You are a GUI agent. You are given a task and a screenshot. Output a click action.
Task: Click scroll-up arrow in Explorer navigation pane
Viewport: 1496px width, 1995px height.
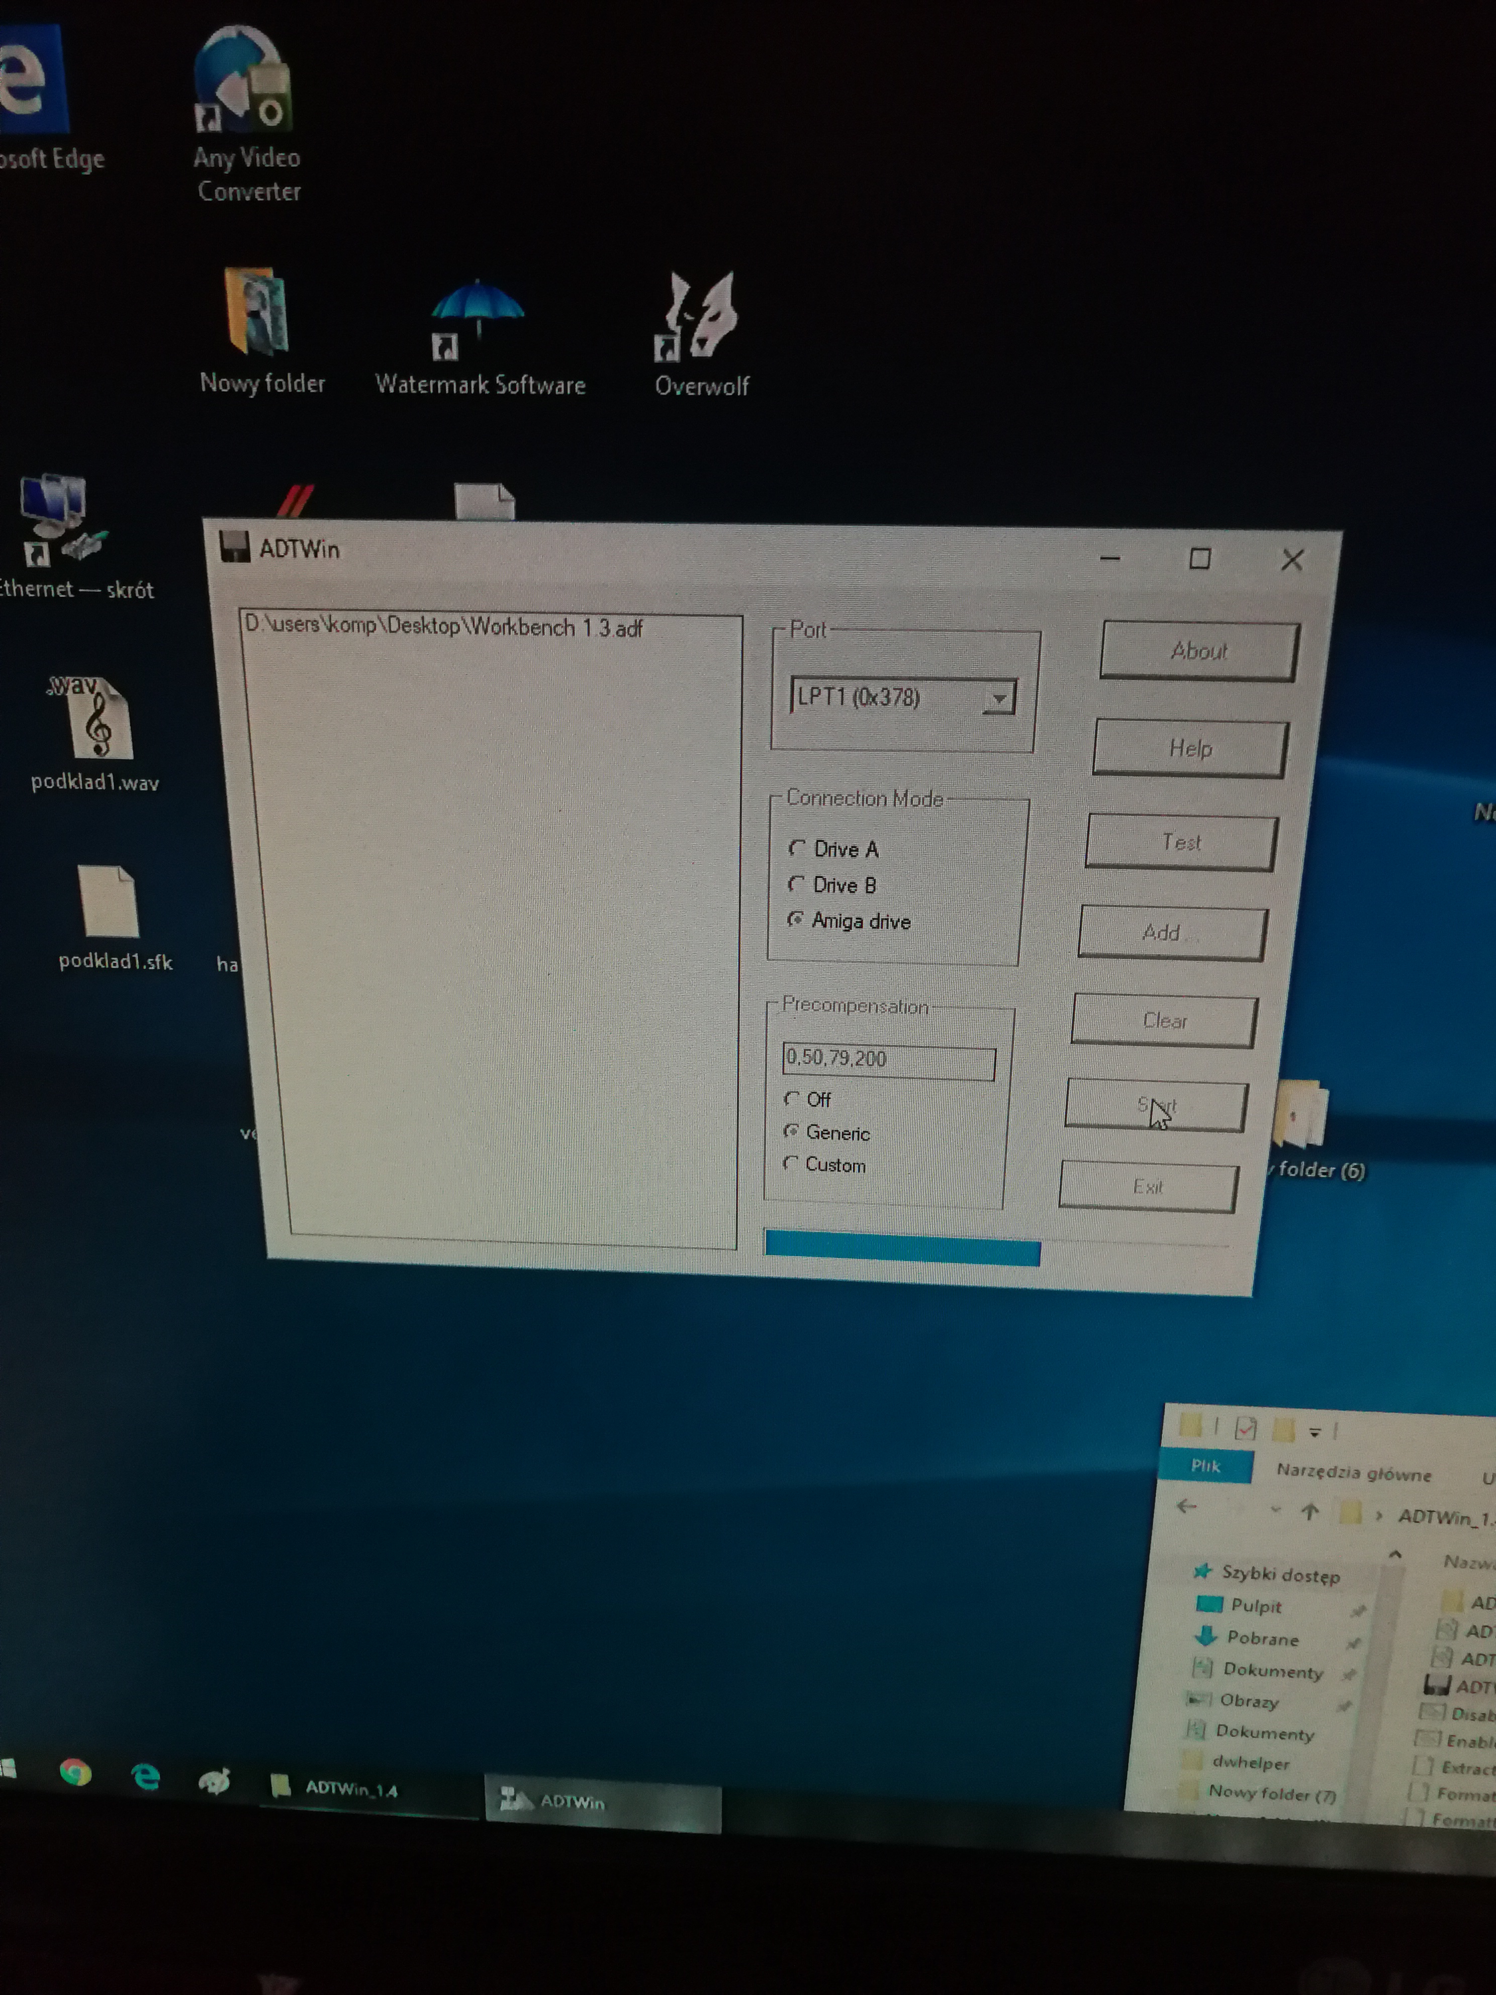coord(1395,1555)
